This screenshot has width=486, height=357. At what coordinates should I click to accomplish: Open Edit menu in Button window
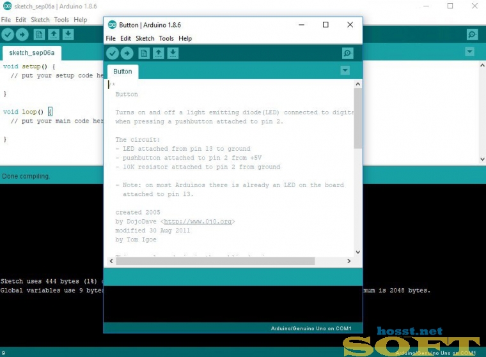pyautogui.click(x=125, y=38)
